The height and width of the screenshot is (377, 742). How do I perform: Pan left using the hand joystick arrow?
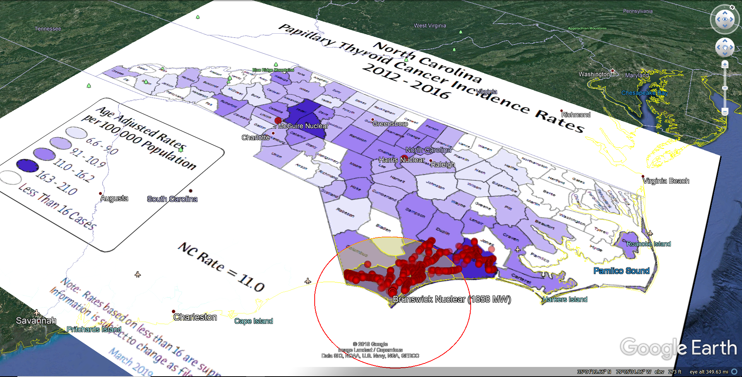(x=718, y=47)
